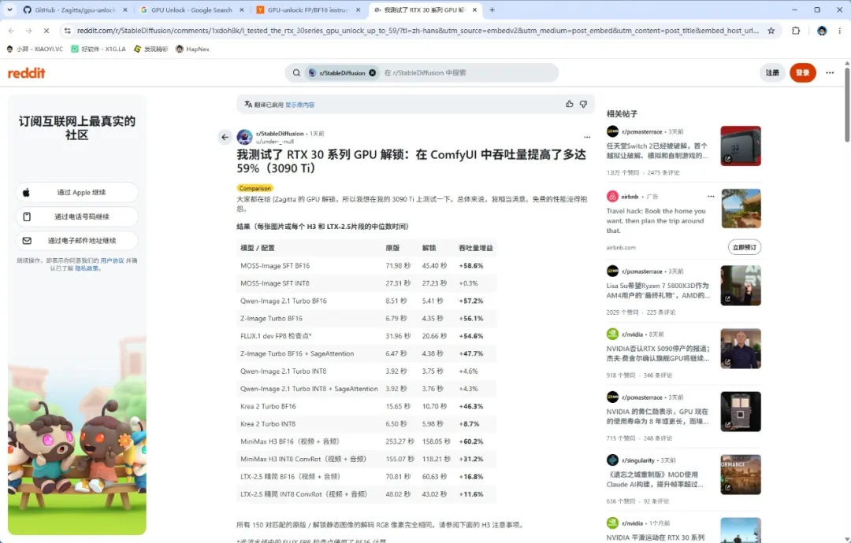Bookmark this page with the star icon

click(771, 31)
